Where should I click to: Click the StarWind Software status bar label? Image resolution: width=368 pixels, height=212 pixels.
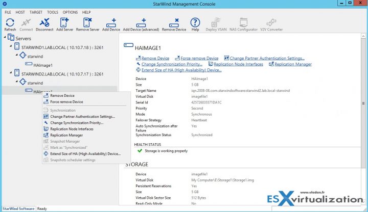pos(18,208)
